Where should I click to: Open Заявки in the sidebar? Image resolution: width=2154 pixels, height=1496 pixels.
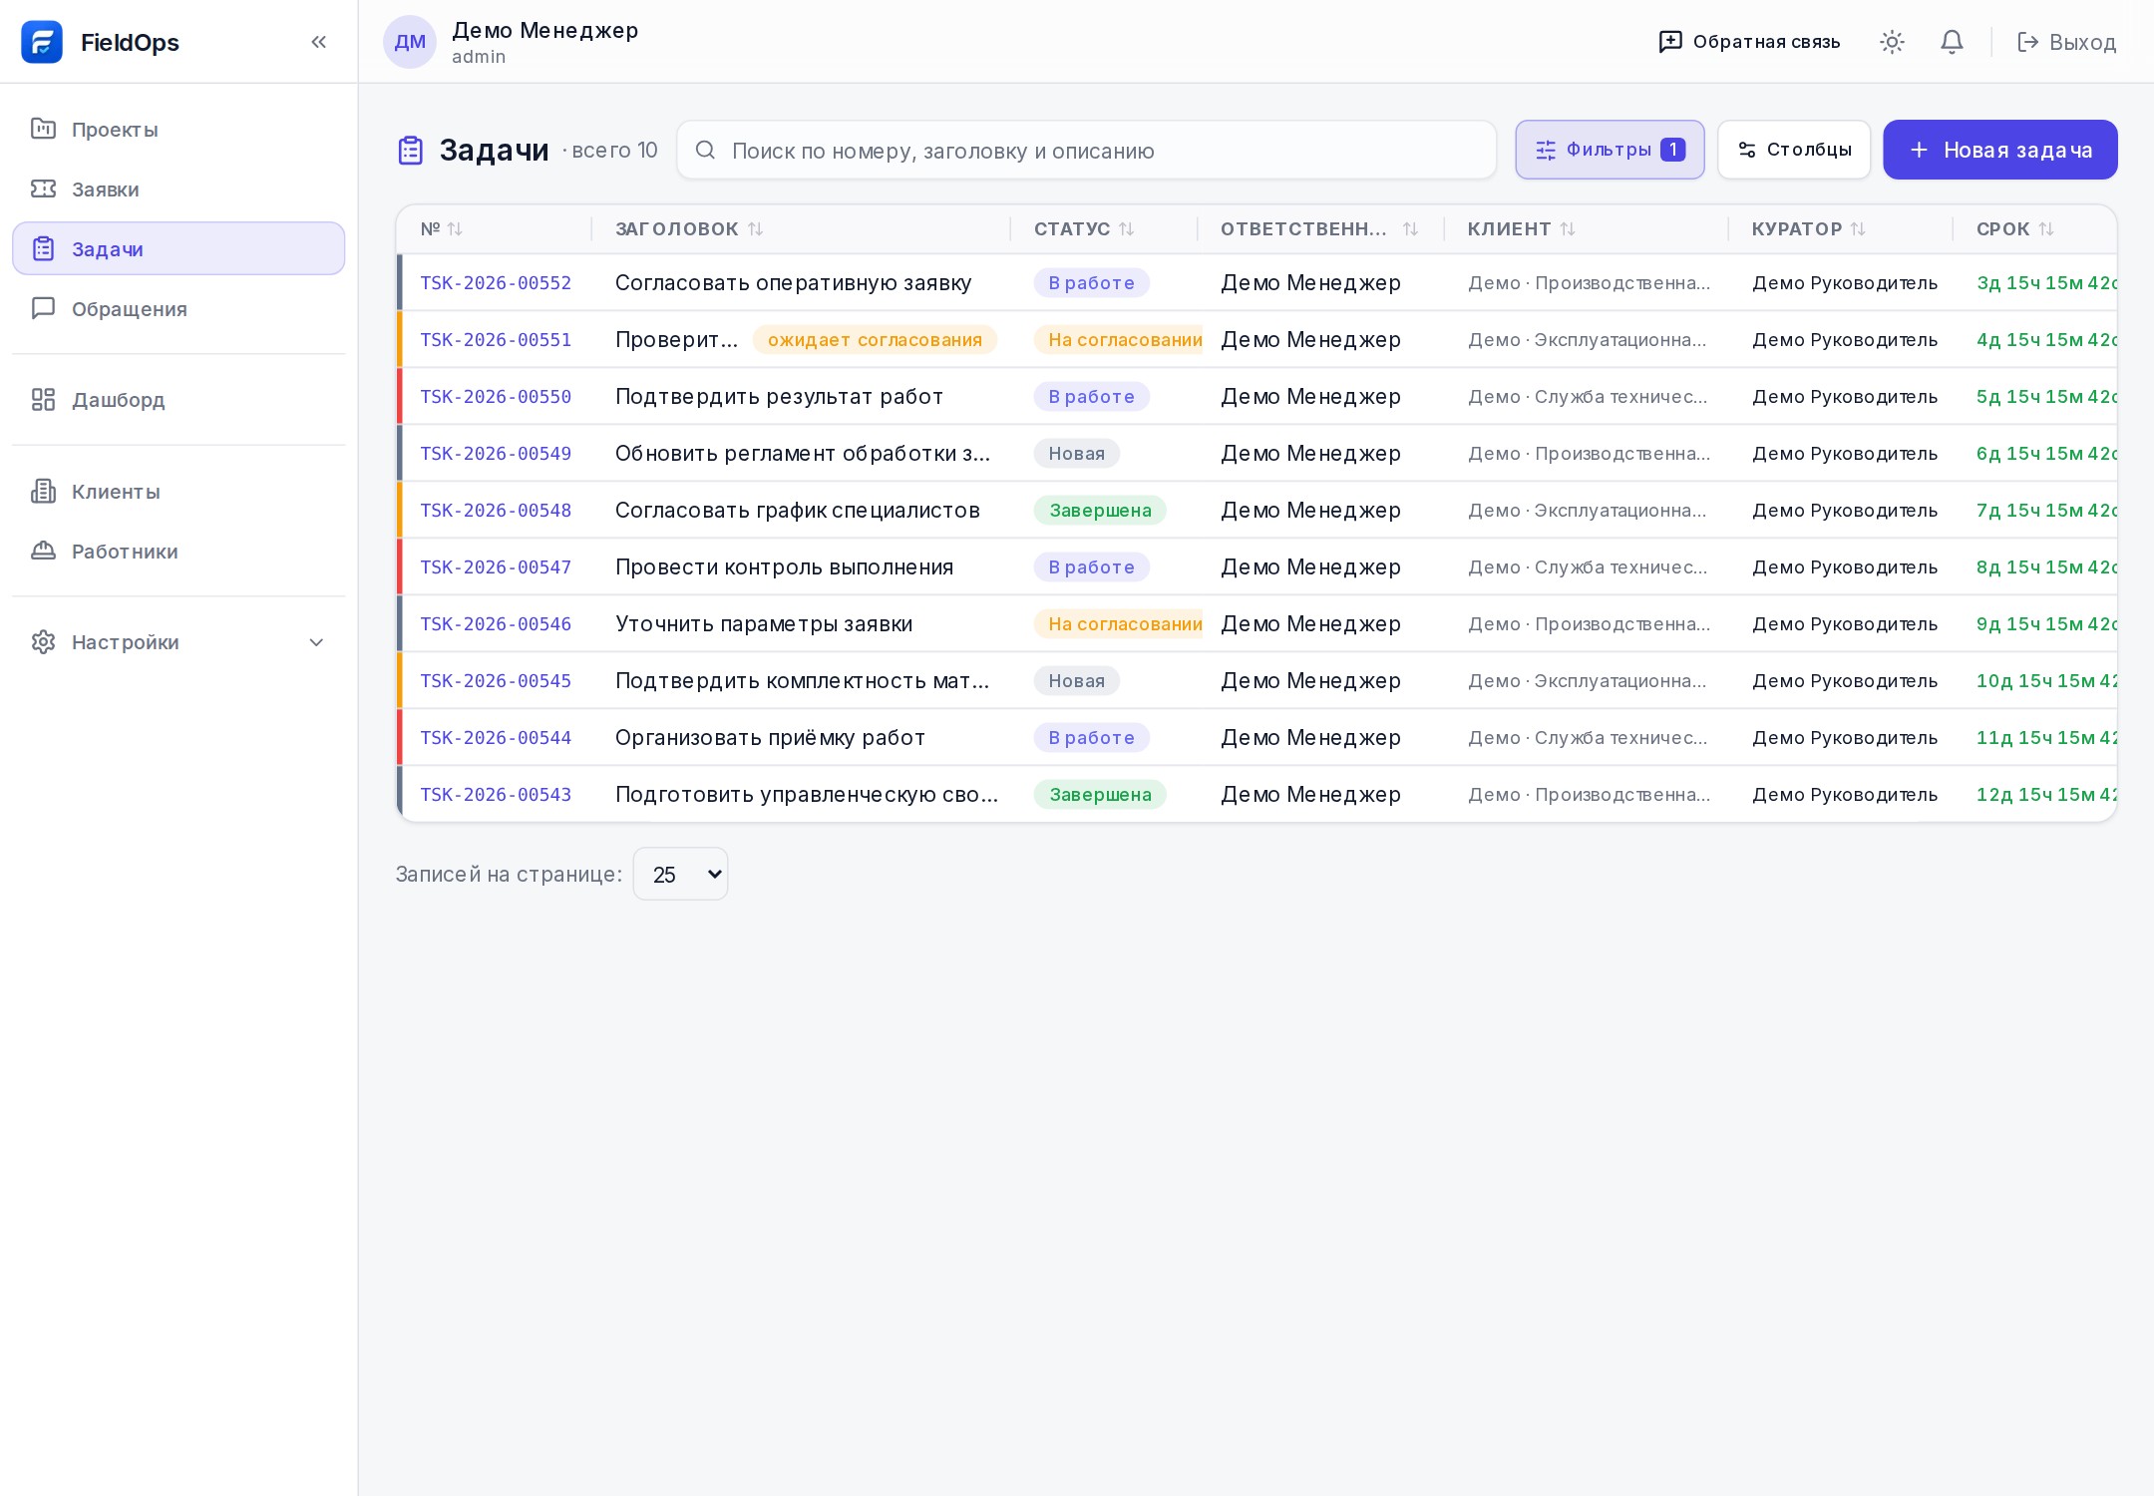[179, 189]
